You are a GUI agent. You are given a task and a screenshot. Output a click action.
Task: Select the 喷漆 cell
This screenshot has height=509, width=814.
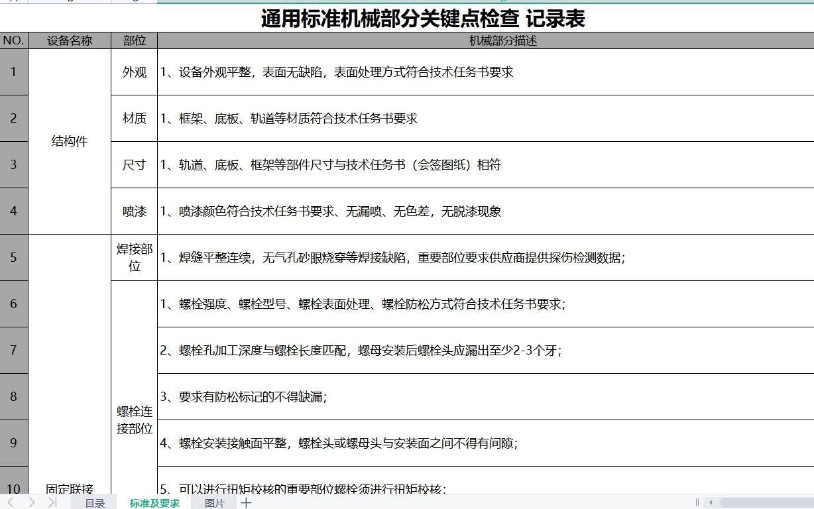pyautogui.click(x=134, y=211)
